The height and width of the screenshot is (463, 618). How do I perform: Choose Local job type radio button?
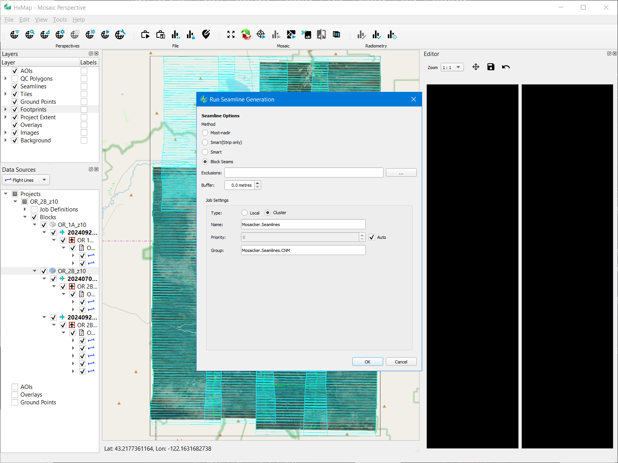point(244,213)
